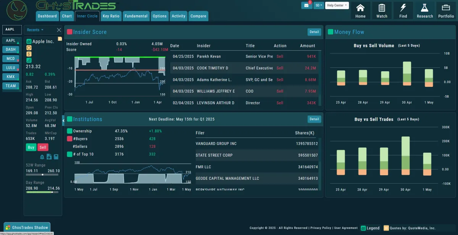Open the Privacy Policy link
The height and width of the screenshot is (235, 458).
(321, 228)
